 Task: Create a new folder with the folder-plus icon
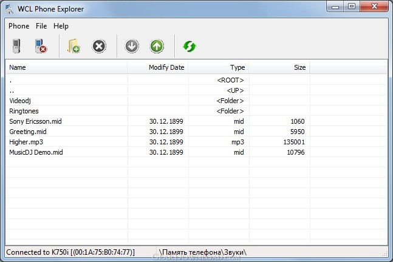[73, 46]
